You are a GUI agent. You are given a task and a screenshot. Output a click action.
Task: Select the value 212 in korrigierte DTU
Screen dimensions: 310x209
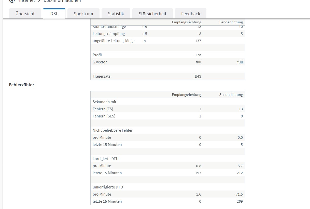click(239, 173)
